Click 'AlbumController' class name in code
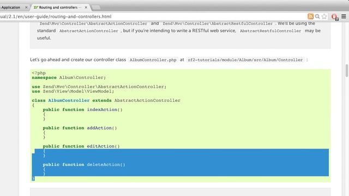 [69, 100]
